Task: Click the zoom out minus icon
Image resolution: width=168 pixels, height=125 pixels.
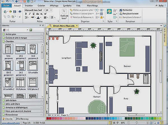Action: 129,123
